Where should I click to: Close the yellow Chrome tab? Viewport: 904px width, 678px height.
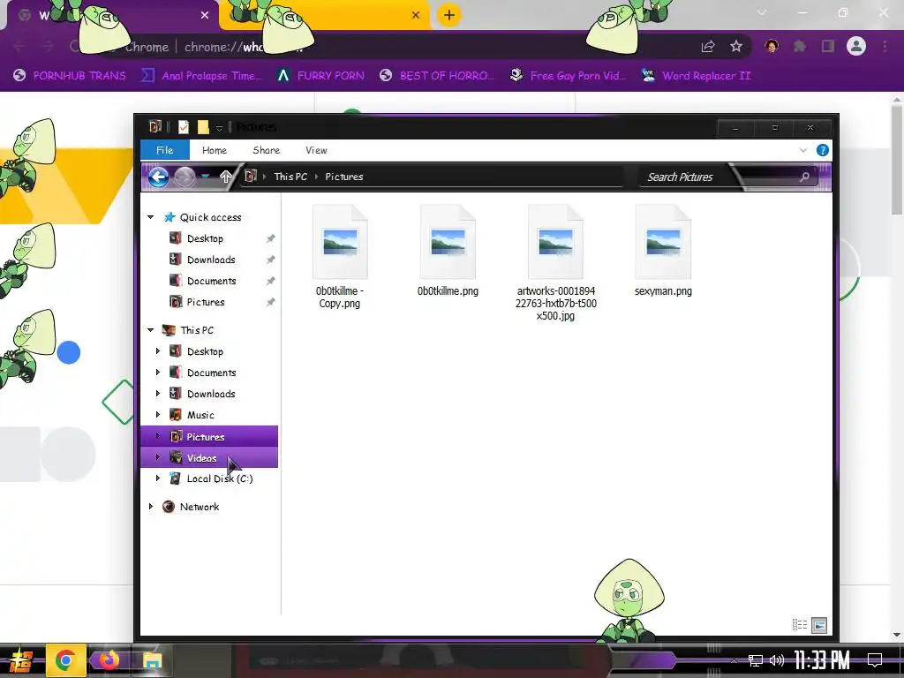coord(416,15)
